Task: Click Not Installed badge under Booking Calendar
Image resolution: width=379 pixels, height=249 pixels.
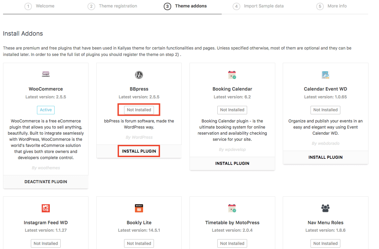Action: [x=232, y=110]
